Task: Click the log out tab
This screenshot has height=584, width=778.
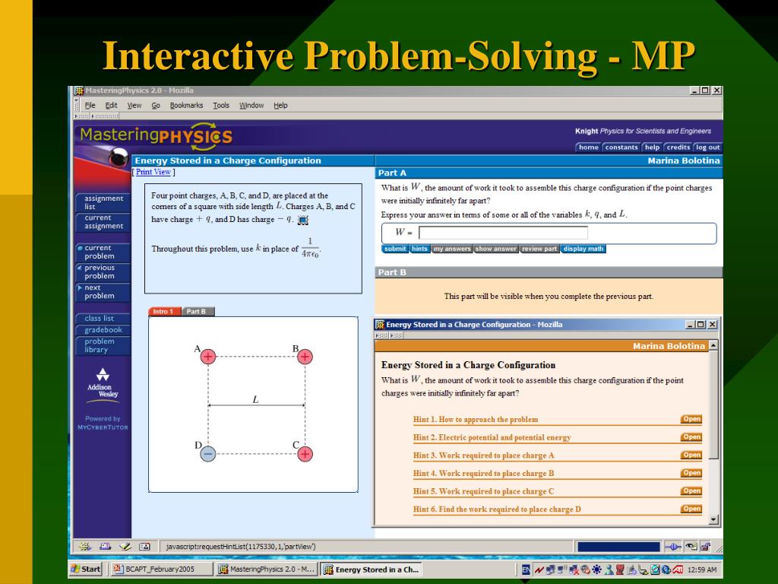Action: point(707,148)
